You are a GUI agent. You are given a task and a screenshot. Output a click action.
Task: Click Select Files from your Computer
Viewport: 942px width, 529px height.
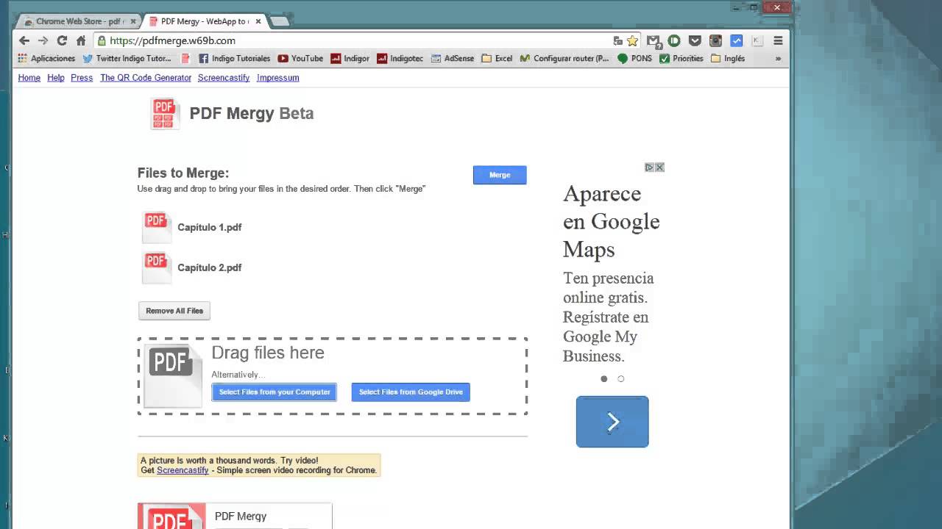275,392
